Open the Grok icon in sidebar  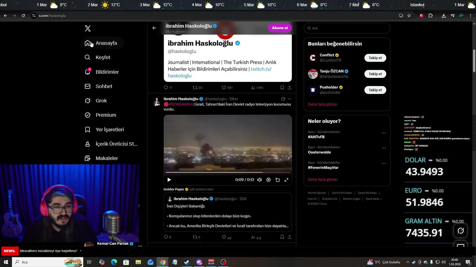click(87, 101)
